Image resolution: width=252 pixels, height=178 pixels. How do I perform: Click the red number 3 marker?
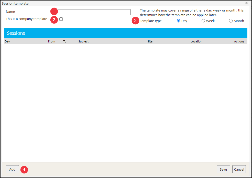tap(136, 21)
